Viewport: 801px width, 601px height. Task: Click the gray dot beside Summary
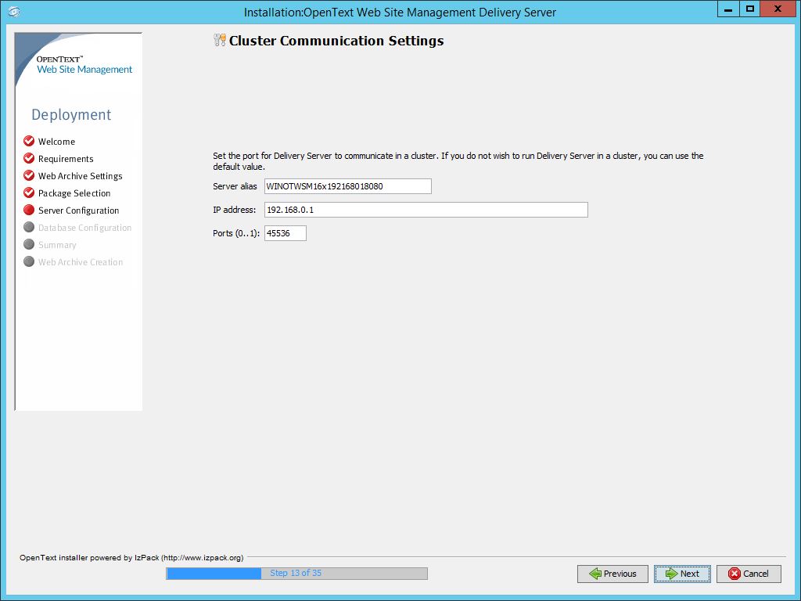click(29, 244)
